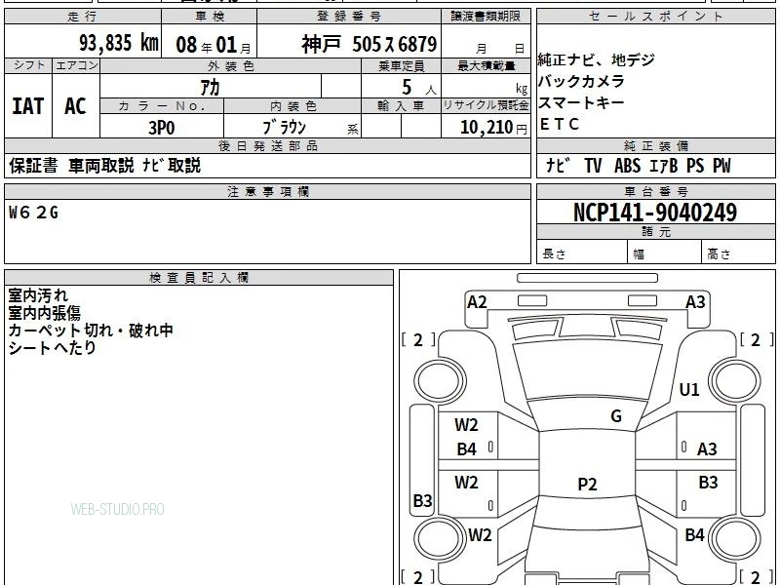
Task: Select the 外装色 header
Action: tap(230, 66)
